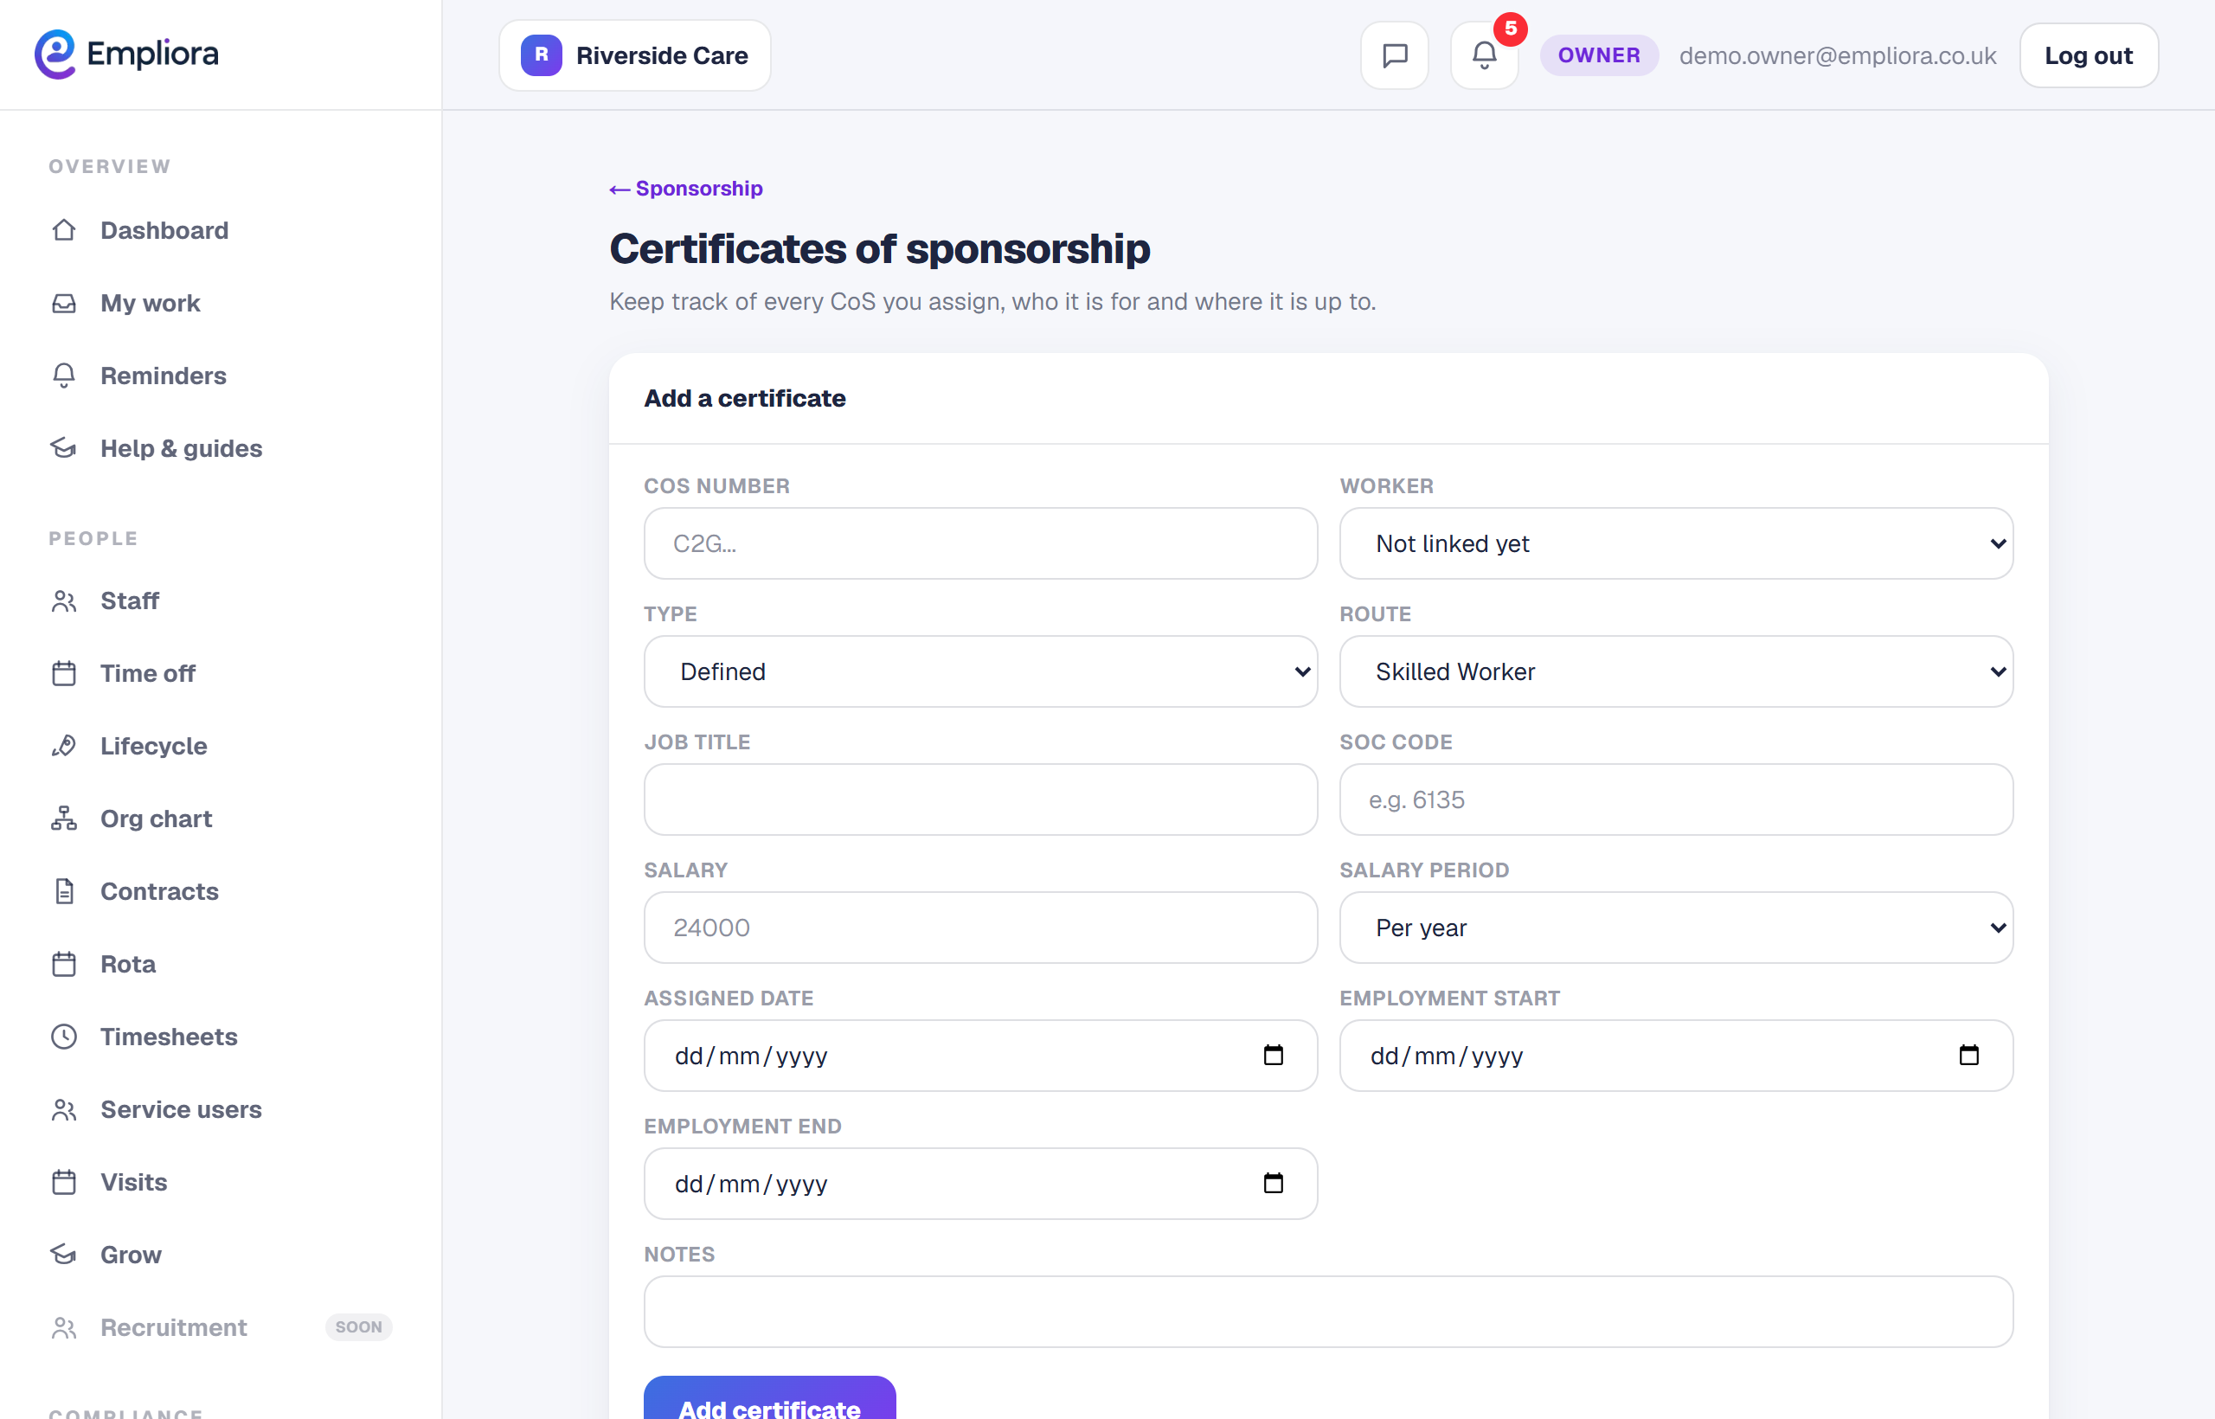Open calendar picker for Assigned Date
The image size is (2215, 1419).
pos(1274,1055)
